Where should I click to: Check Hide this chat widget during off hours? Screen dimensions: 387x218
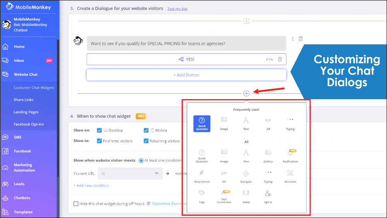coord(76,204)
